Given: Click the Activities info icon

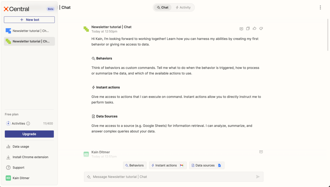Looking at the screenshot, I should [28, 123].
